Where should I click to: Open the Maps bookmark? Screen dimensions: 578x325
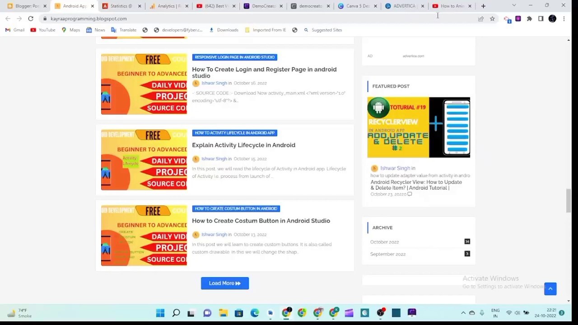[x=71, y=30]
